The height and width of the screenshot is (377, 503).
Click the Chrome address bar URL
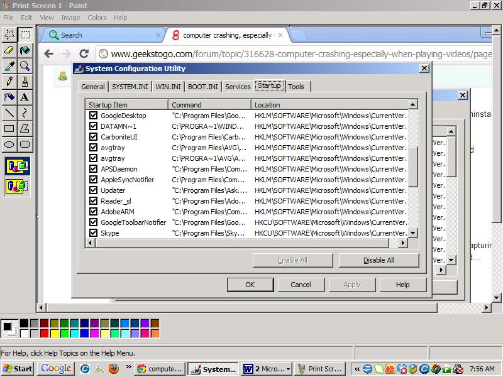[x=301, y=54]
